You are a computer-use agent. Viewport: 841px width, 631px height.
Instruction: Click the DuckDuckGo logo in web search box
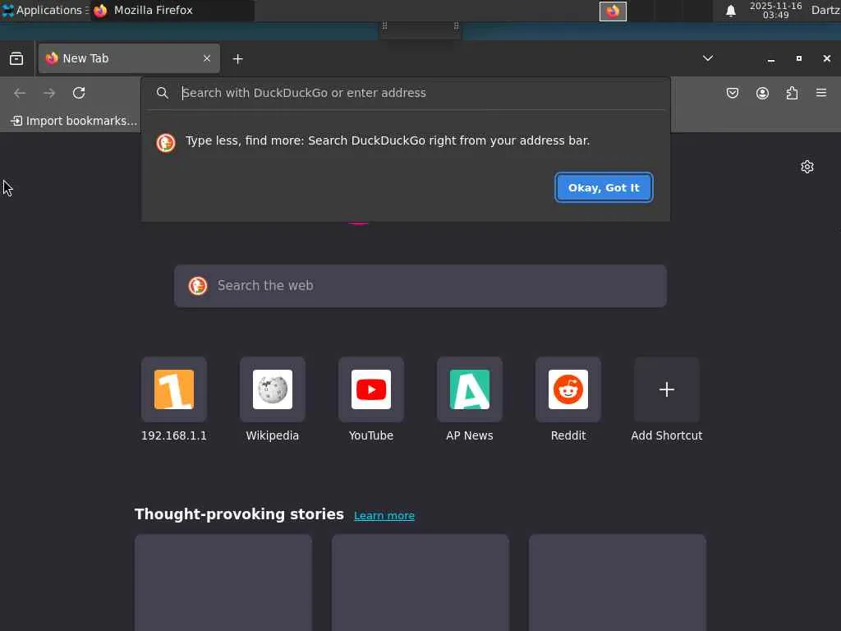pos(197,286)
